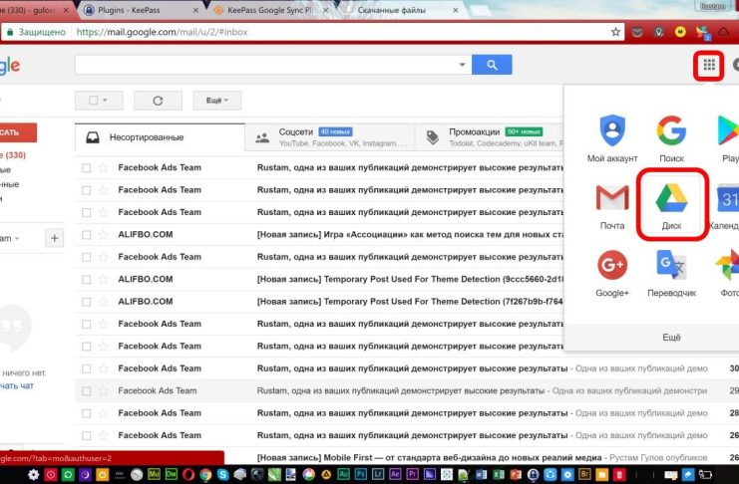Star the Игра «Ассоциации» email
Screen dimensions: 739x484
point(103,234)
